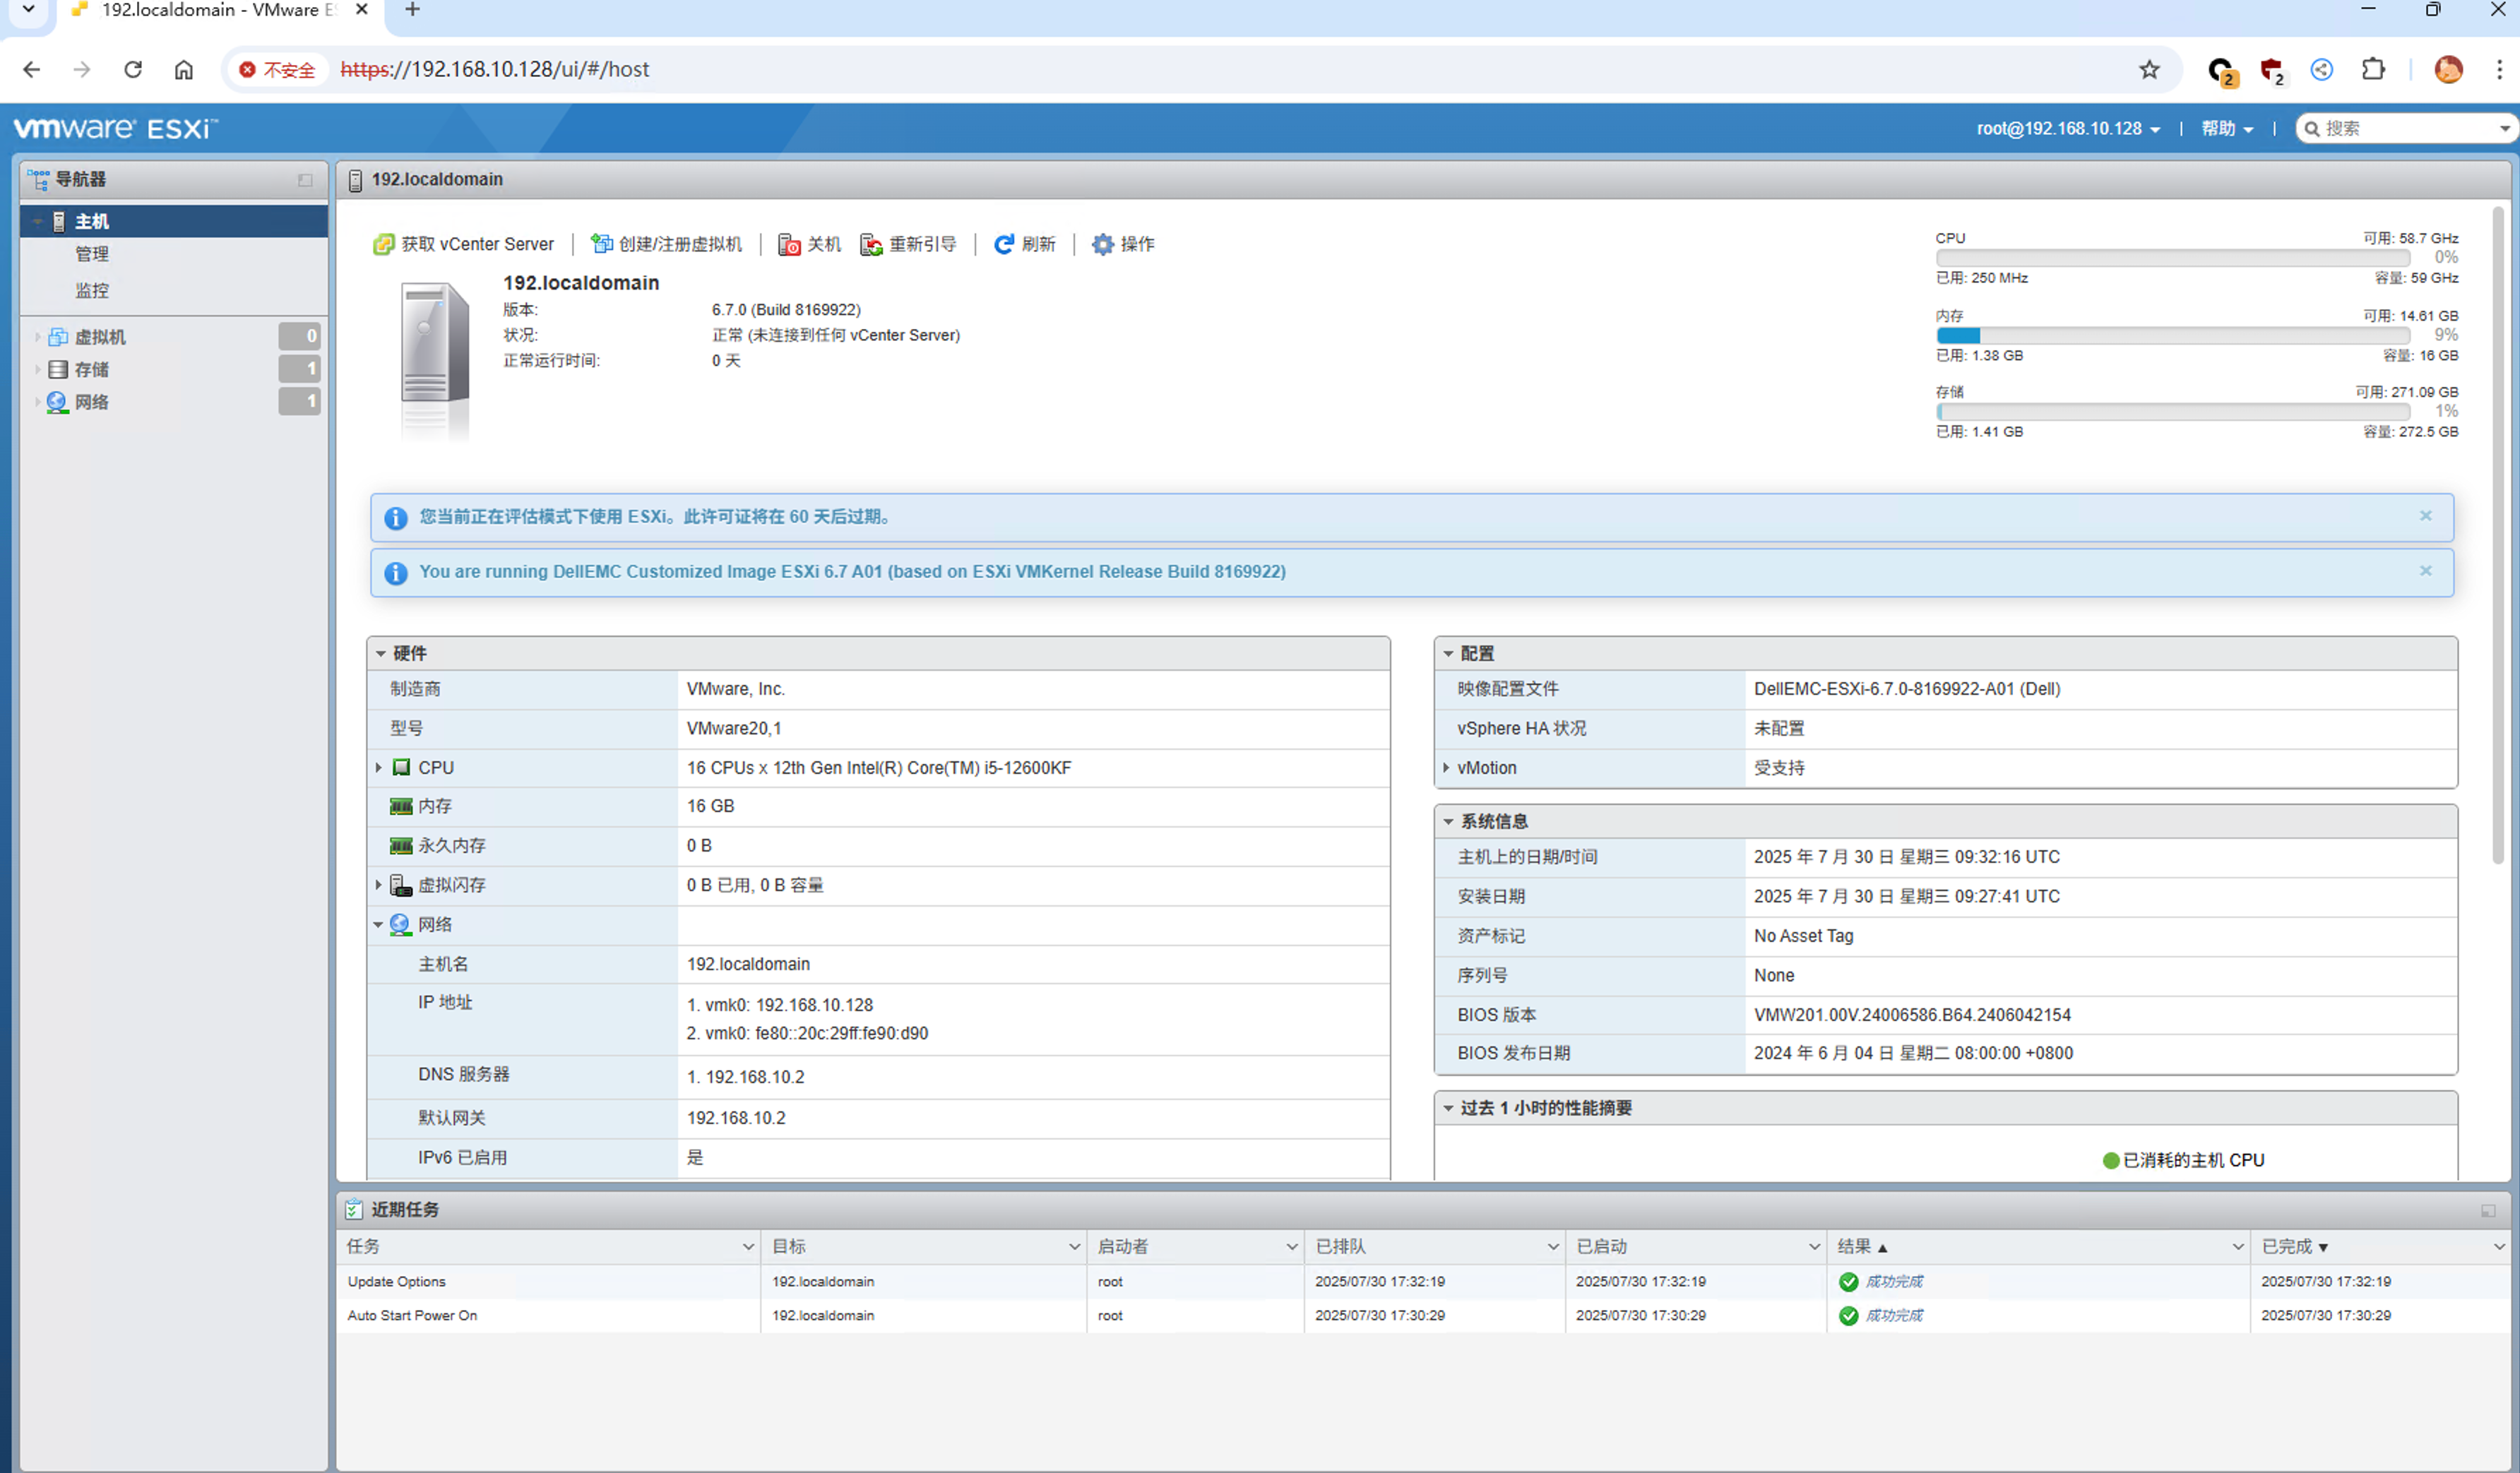Open the Help (帮助) dropdown menu
Screen dimensions: 2520x1473
(x=2227, y=129)
